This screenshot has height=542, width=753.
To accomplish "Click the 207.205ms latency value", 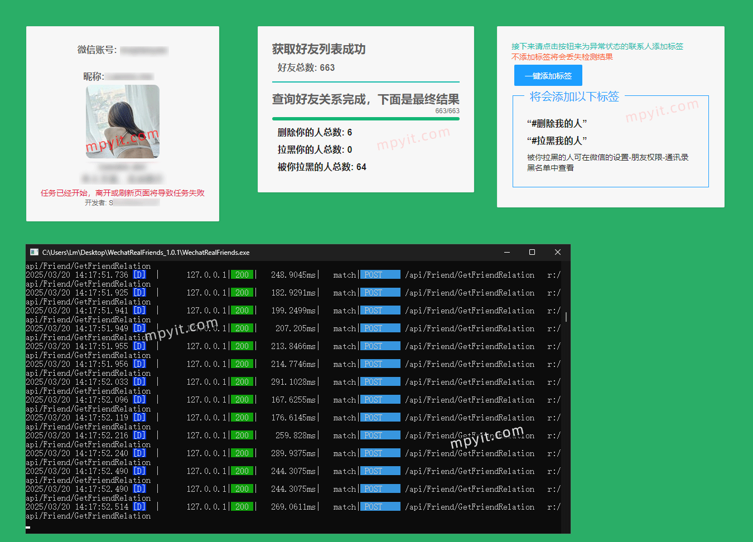I will pyautogui.click(x=296, y=328).
